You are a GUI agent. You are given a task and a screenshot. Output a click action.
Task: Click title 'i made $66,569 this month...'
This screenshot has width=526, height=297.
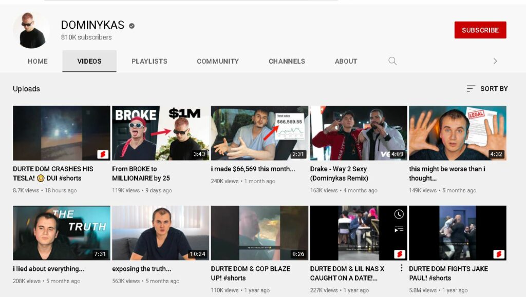(253, 169)
